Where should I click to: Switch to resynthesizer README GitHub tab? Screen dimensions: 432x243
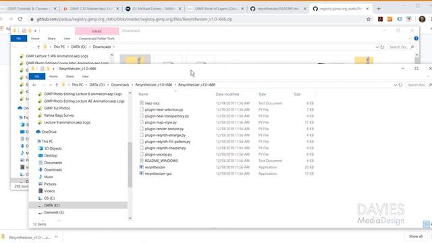(278, 9)
